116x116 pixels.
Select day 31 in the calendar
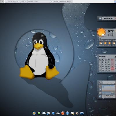pyautogui.click(x=109, y=71)
